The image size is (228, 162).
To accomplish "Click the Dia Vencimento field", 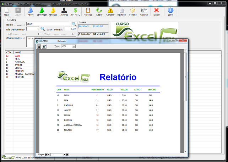I will (33, 29).
